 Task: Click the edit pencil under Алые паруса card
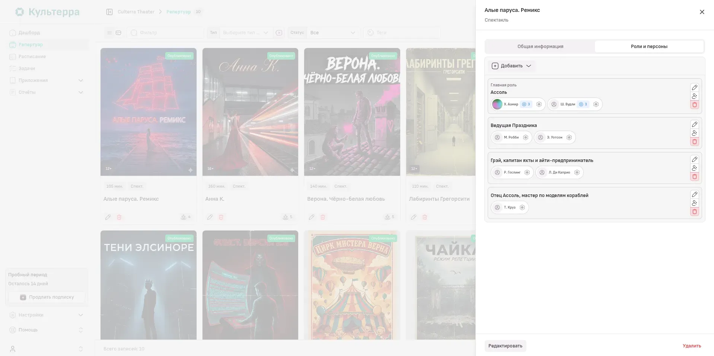coord(108,217)
